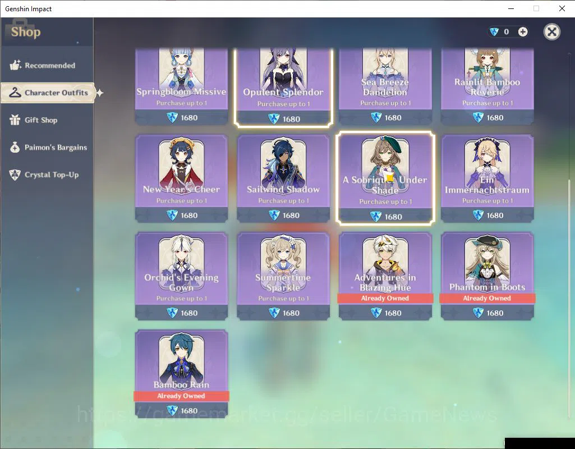Click the crystal icon beside Crystal Top-Up
The image size is (575, 449).
15,175
